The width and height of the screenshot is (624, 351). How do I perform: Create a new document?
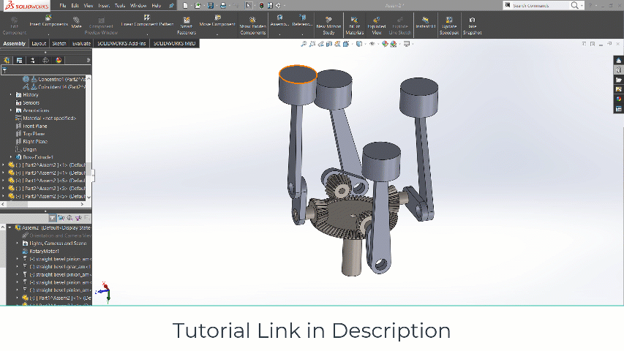(x=186, y=6)
